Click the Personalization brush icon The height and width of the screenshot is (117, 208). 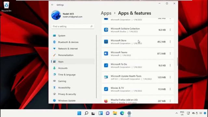(54, 55)
